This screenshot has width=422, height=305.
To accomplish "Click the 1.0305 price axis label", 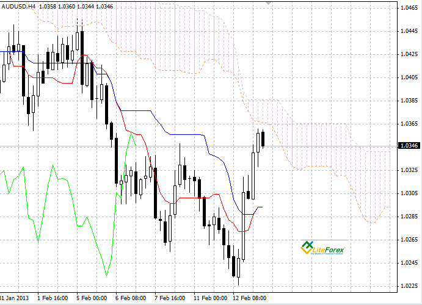I will tap(409, 193).
